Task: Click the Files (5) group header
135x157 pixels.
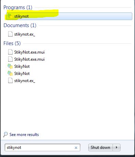Action: click(12, 43)
